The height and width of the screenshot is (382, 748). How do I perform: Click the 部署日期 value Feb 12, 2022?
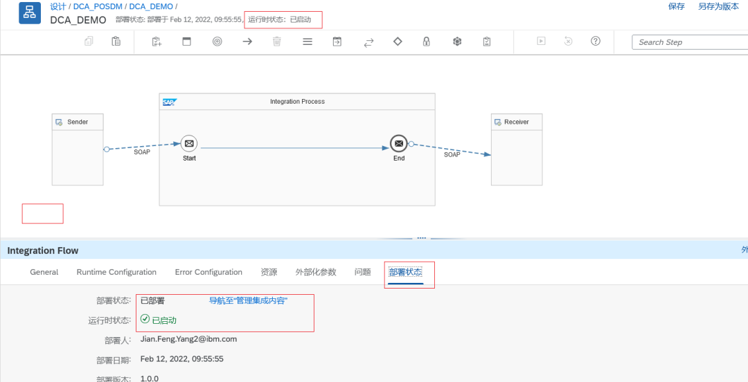tap(181, 358)
